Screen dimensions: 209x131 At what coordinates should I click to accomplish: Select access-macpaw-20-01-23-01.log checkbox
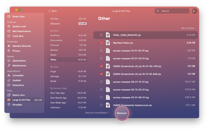pos(102,58)
